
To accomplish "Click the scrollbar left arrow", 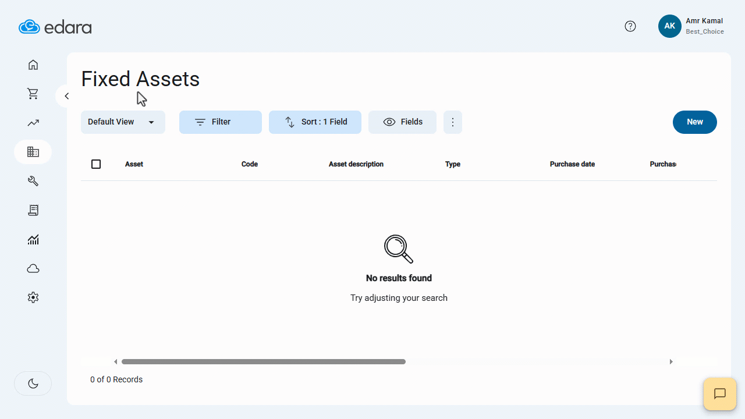I will (x=116, y=362).
